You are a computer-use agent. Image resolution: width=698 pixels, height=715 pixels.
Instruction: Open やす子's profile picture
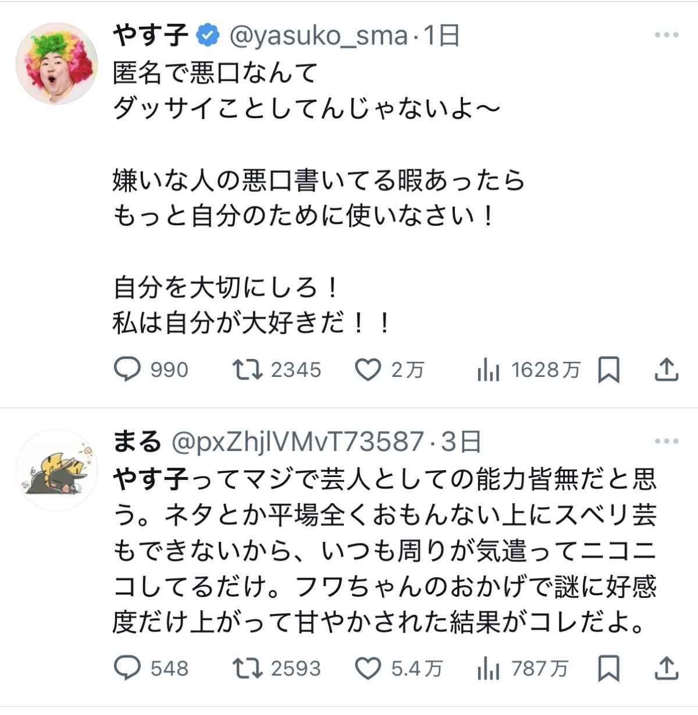tap(56, 63)
